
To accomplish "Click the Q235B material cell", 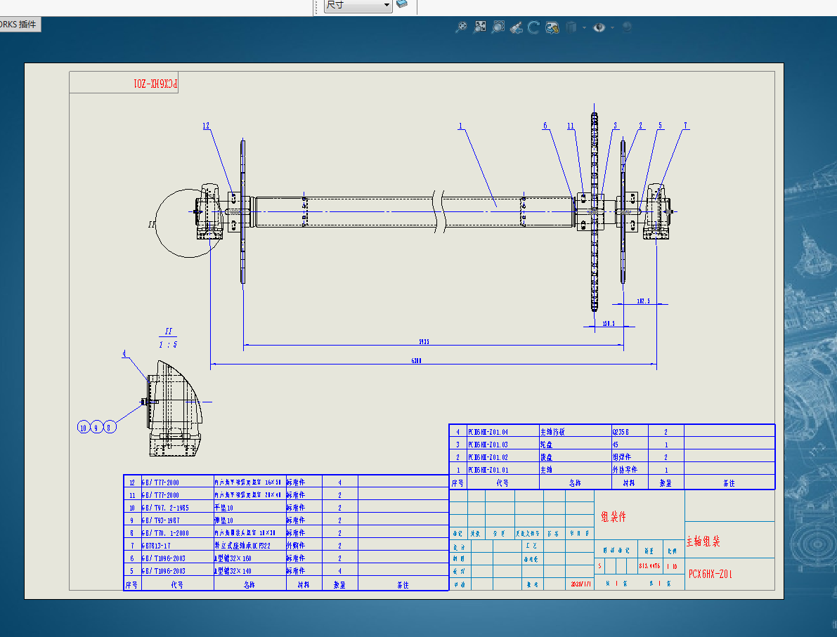I will [x=630, y=432].
